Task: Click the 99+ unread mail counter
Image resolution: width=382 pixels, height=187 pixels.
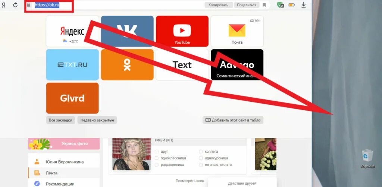Action: coord(256,21)
